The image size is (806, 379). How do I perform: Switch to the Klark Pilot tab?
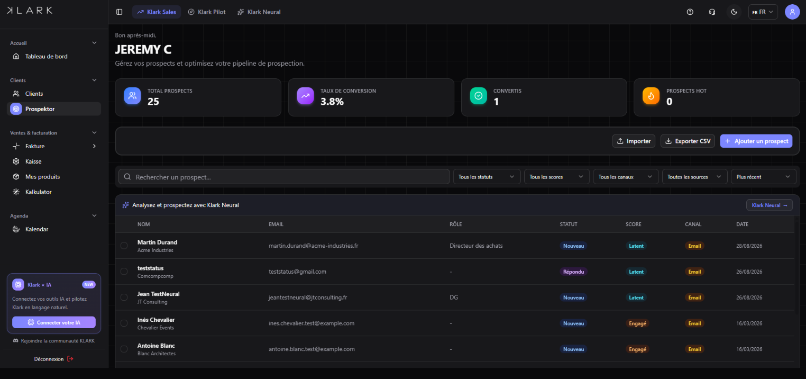pos(207,12)
